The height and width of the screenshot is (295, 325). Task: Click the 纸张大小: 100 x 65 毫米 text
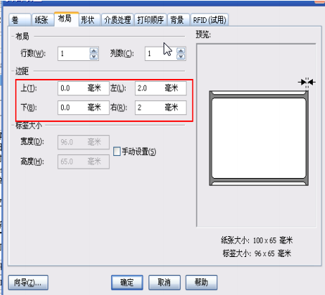[257, 240]
